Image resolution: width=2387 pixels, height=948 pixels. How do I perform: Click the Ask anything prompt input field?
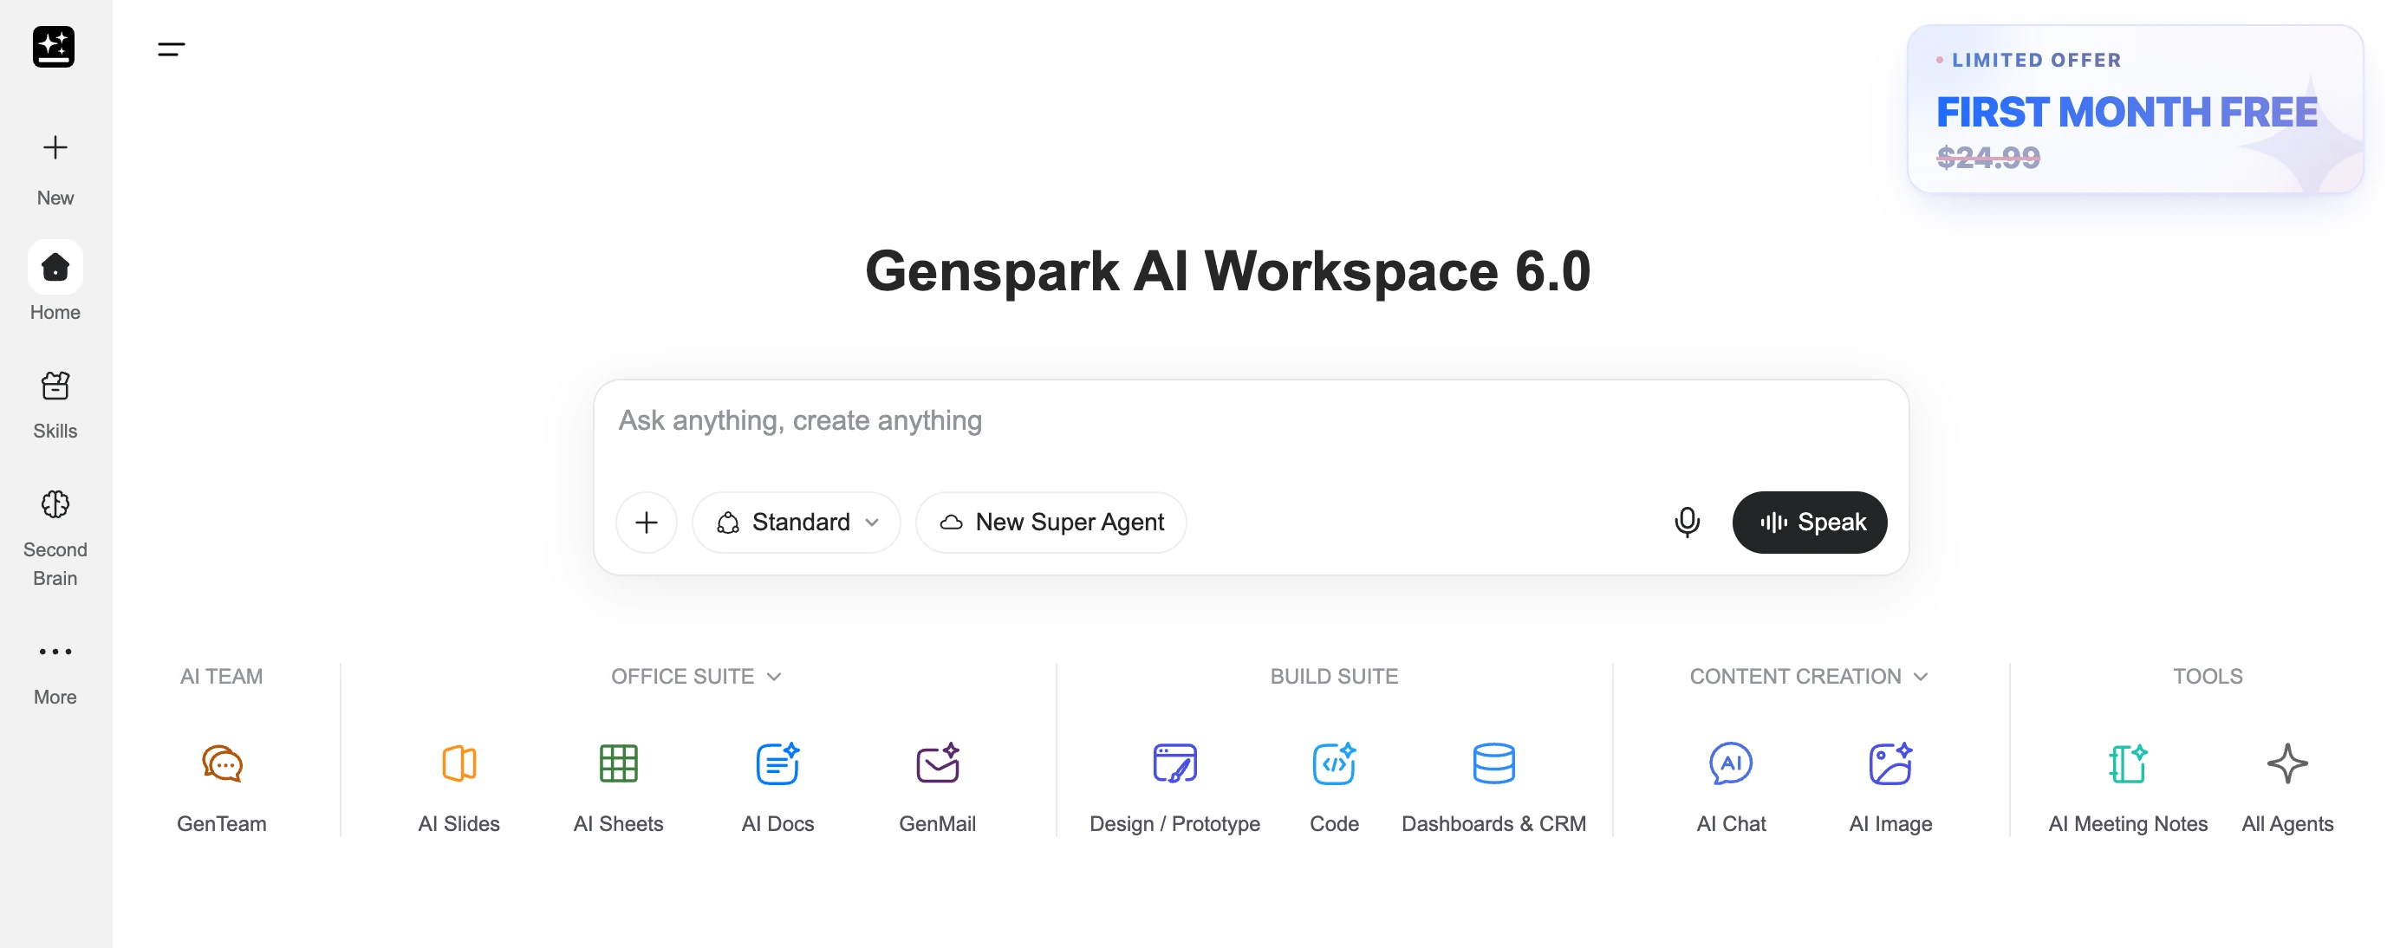(x=1249, y=422)
